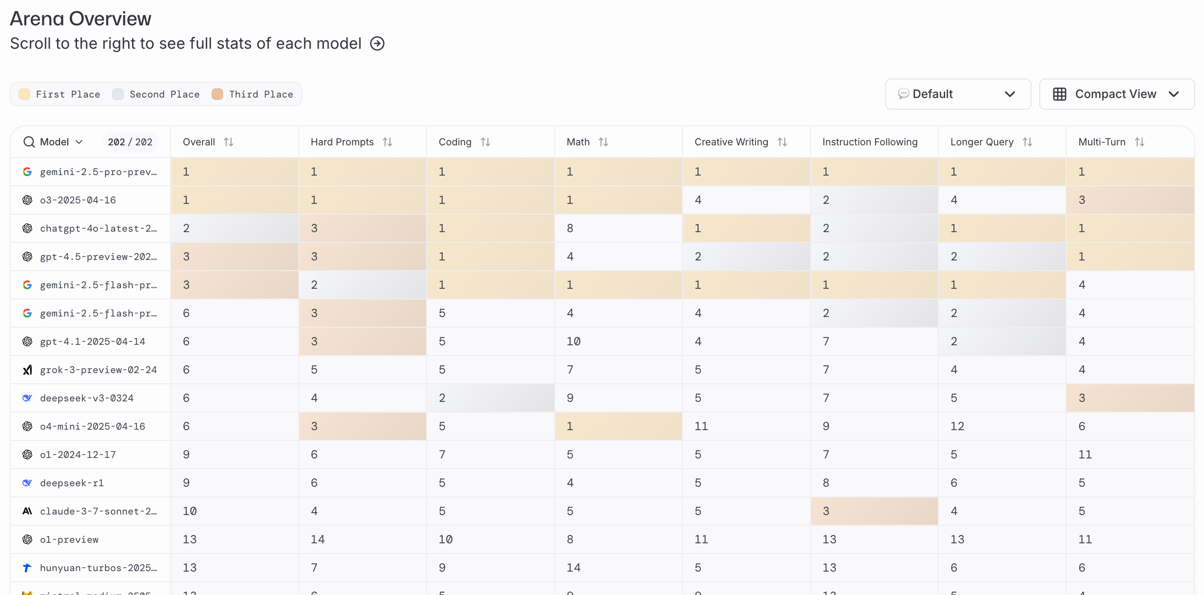Viewport: 1204px width, 595px height.
Task: Sort by Hard Prompts column arrows
Action: (388, 142)
